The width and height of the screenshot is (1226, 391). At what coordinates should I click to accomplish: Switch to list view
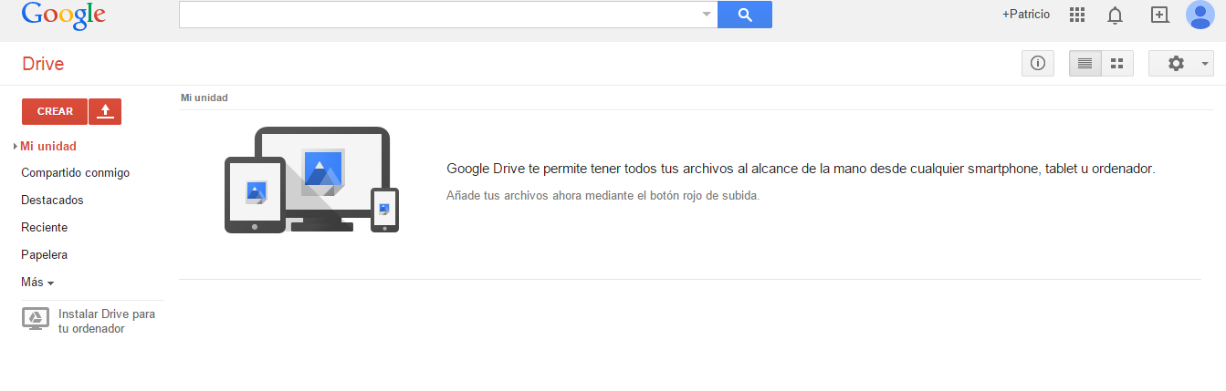pyautogui.click(x=1085, y=64)
